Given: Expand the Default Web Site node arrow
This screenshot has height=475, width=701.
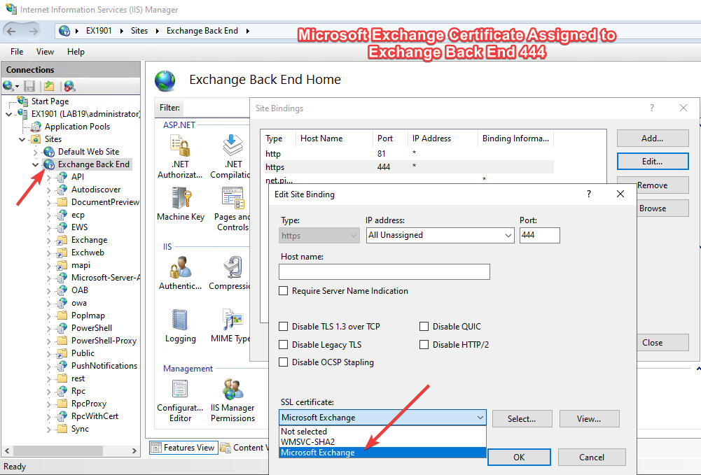Looking at the screenshot, I should [35, 153].
